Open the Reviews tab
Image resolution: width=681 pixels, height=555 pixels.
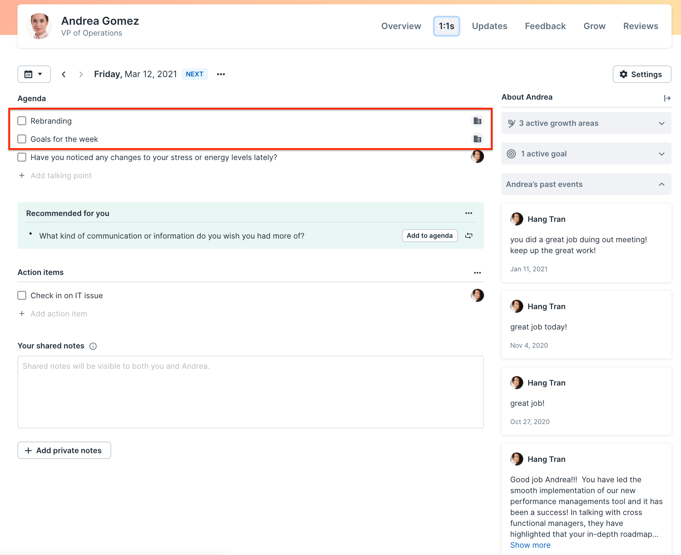(x=641, y=26)
